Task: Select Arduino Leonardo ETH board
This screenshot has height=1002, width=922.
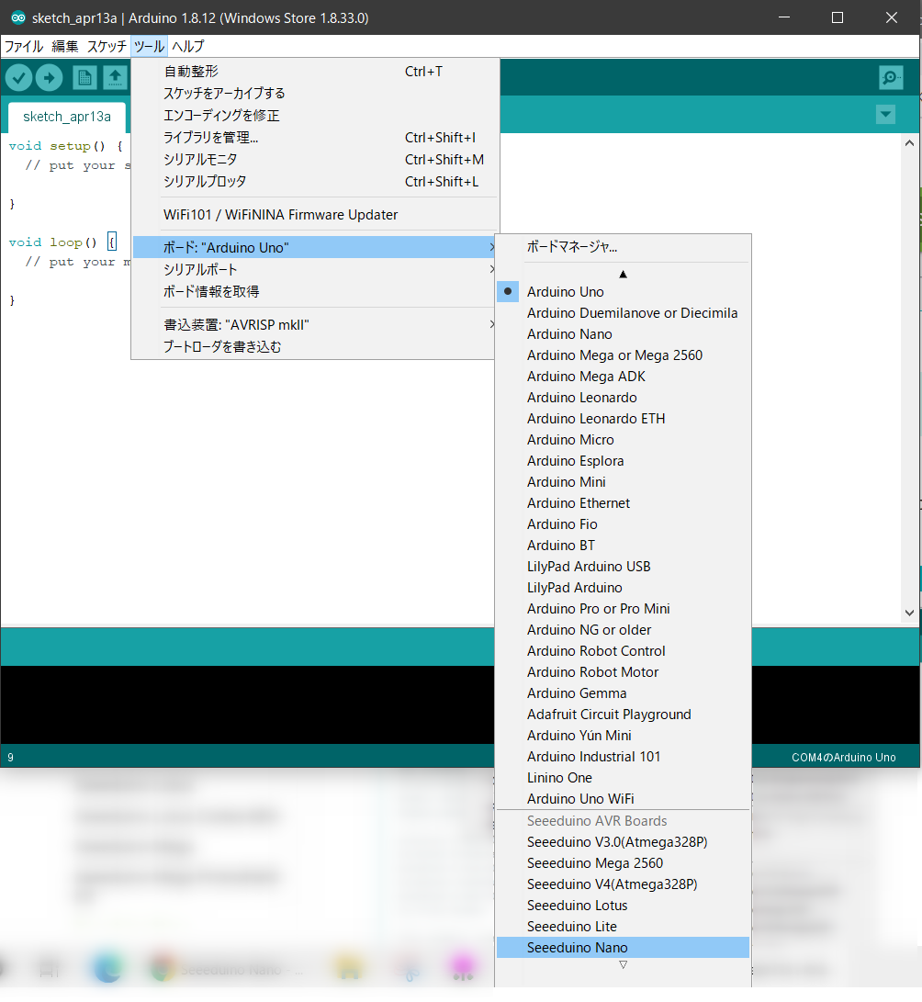Action: pyautogui.click(x=623, y=419)
